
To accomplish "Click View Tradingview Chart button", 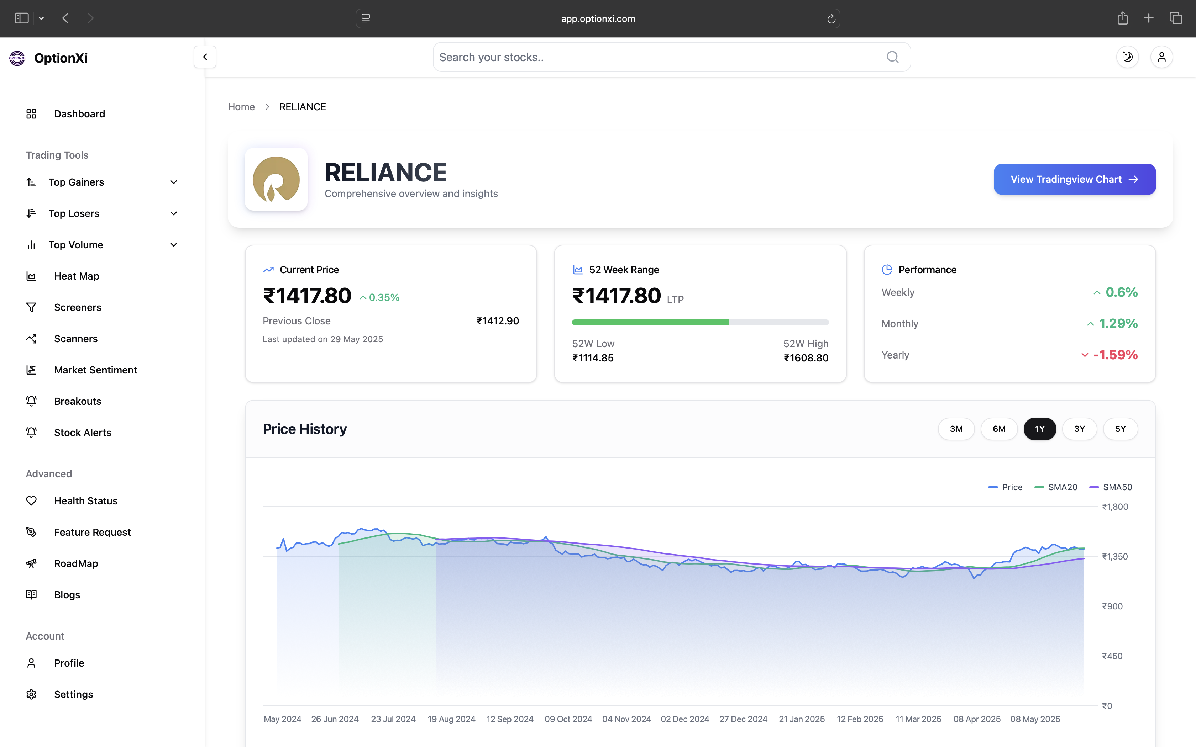I will (1074, 179).
